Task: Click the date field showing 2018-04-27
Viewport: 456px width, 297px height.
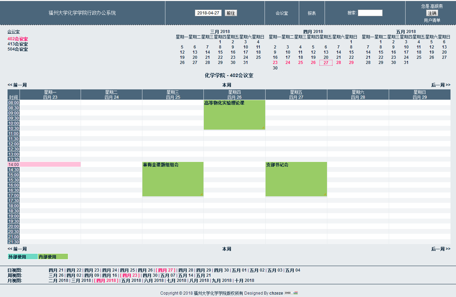Action: (x=209, y=13)
